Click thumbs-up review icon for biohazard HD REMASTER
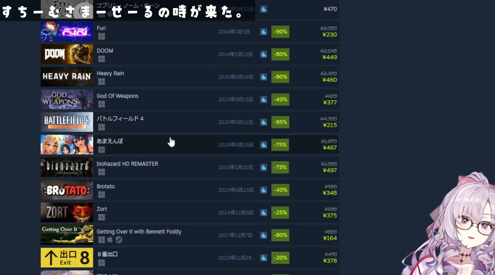 (x=264, y=167)
